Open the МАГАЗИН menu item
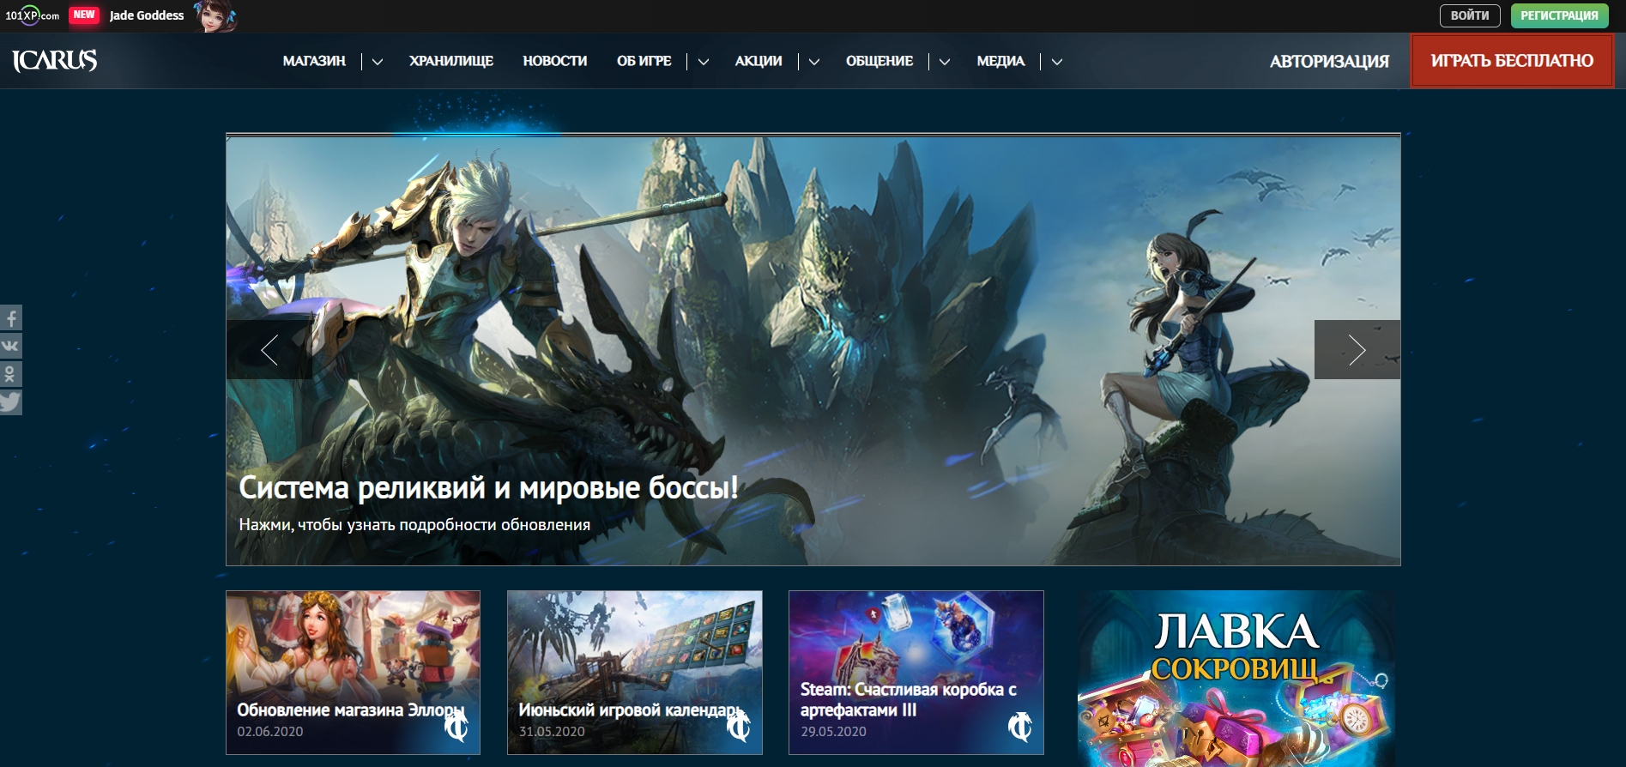This screenshot has height=767, width=1626. tap(314, 61)
